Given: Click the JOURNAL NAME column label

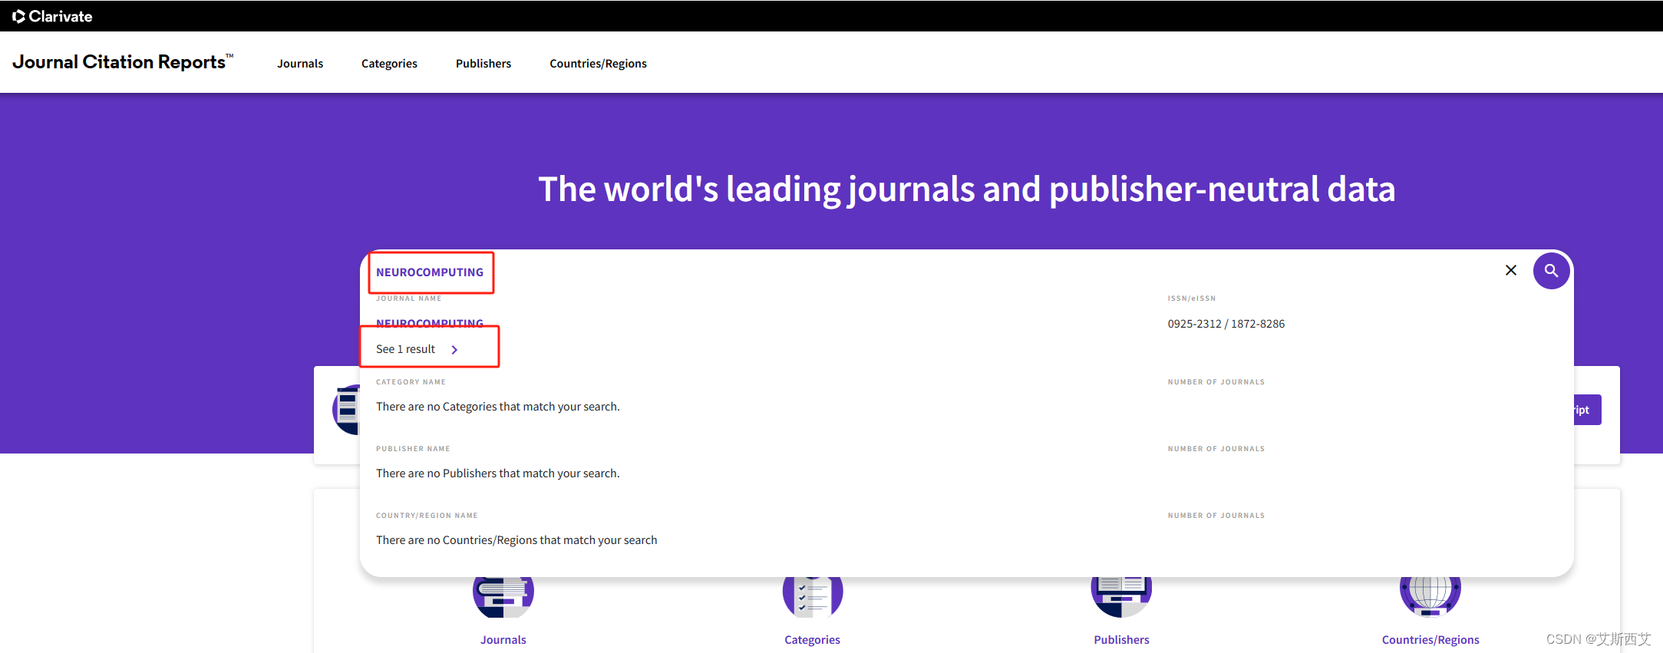Looking at the screenshot, I should tap(409, 298).
